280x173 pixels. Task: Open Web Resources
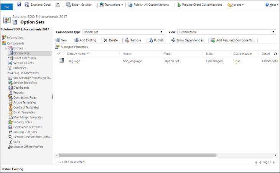coord(21,63)
